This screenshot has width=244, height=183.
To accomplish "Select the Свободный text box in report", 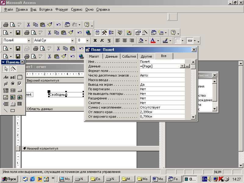I will click(x=66, y=95).
